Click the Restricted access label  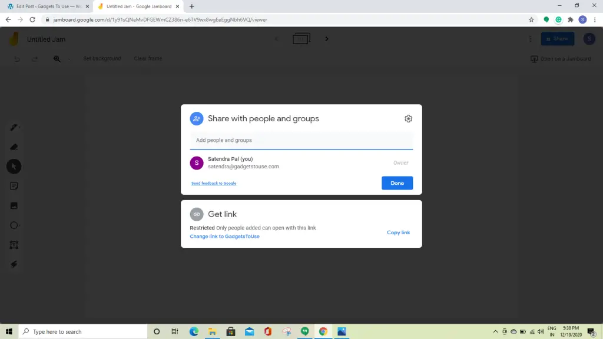pos(203,228)
